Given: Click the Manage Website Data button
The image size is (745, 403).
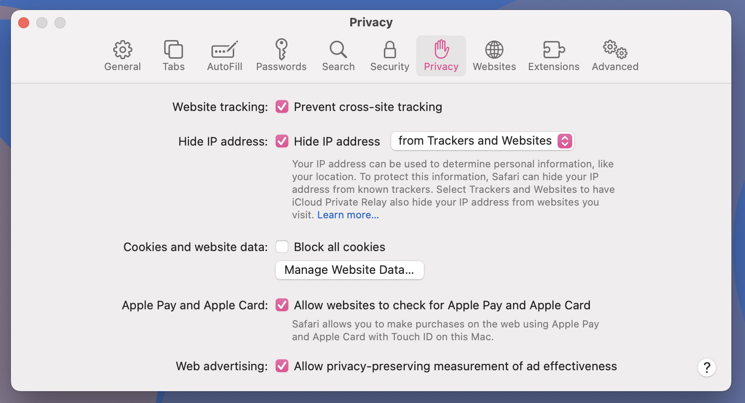Looking at the screenshot, I should 349,270.
